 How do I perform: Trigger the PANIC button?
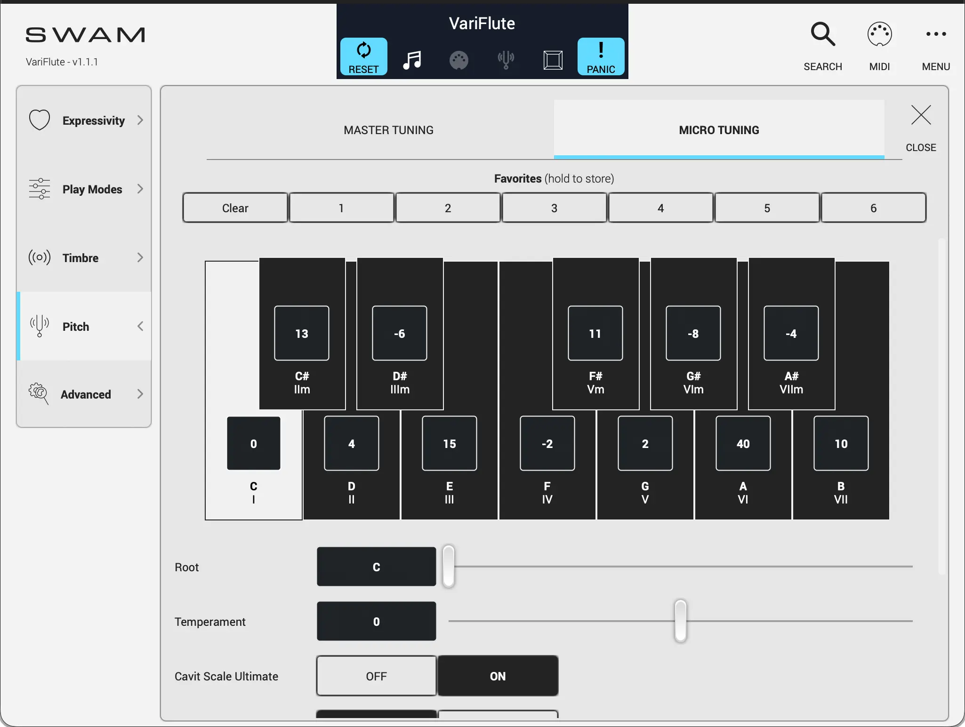601,56
